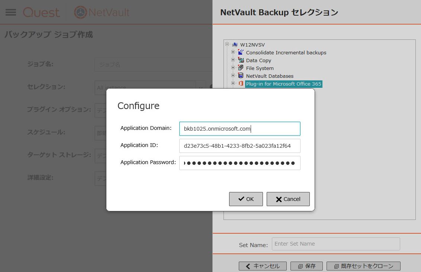Click 既存セットをクローン button
This screenshot has width=421, height=272.
364,266
